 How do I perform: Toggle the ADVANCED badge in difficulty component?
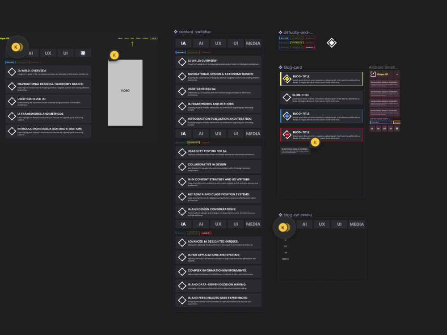[309, 46]
